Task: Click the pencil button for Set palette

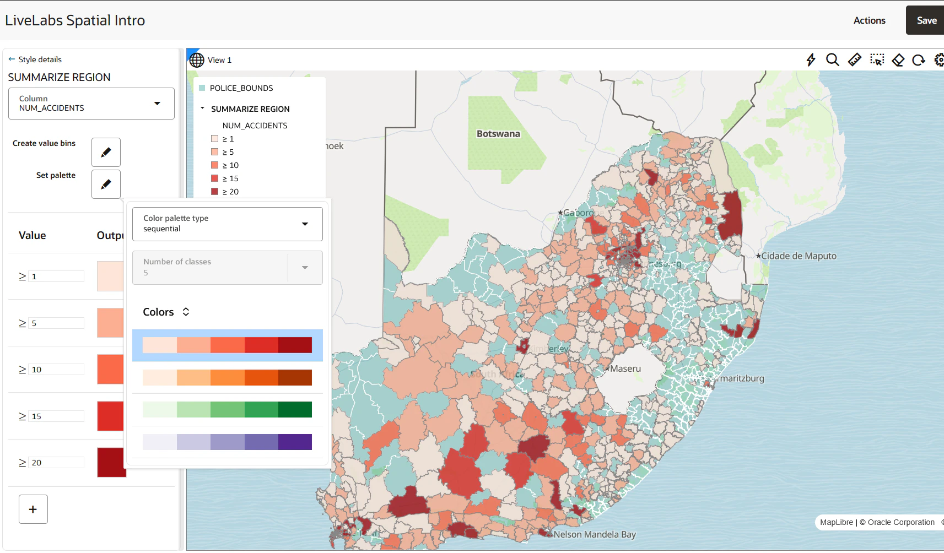Action: pyautogui.click(x=106, y=184)
